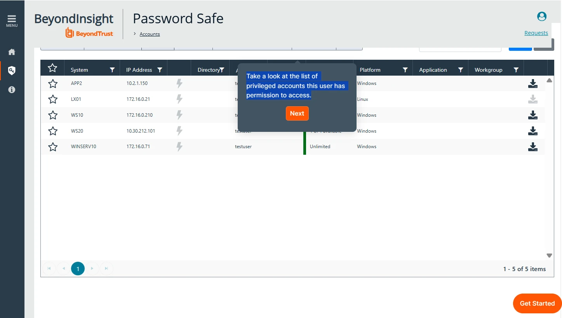This screenshot has width=562, height=318.
Task: Click the star icon in table header
Action: coord(52,68)
